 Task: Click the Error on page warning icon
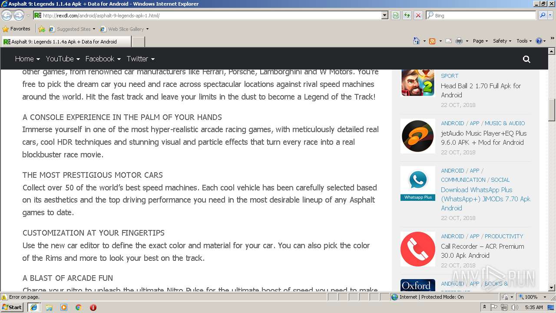coord(4,297)
